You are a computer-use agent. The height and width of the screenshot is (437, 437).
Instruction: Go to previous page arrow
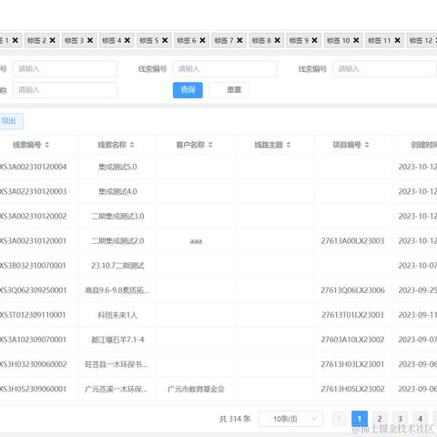coord(340,419)
